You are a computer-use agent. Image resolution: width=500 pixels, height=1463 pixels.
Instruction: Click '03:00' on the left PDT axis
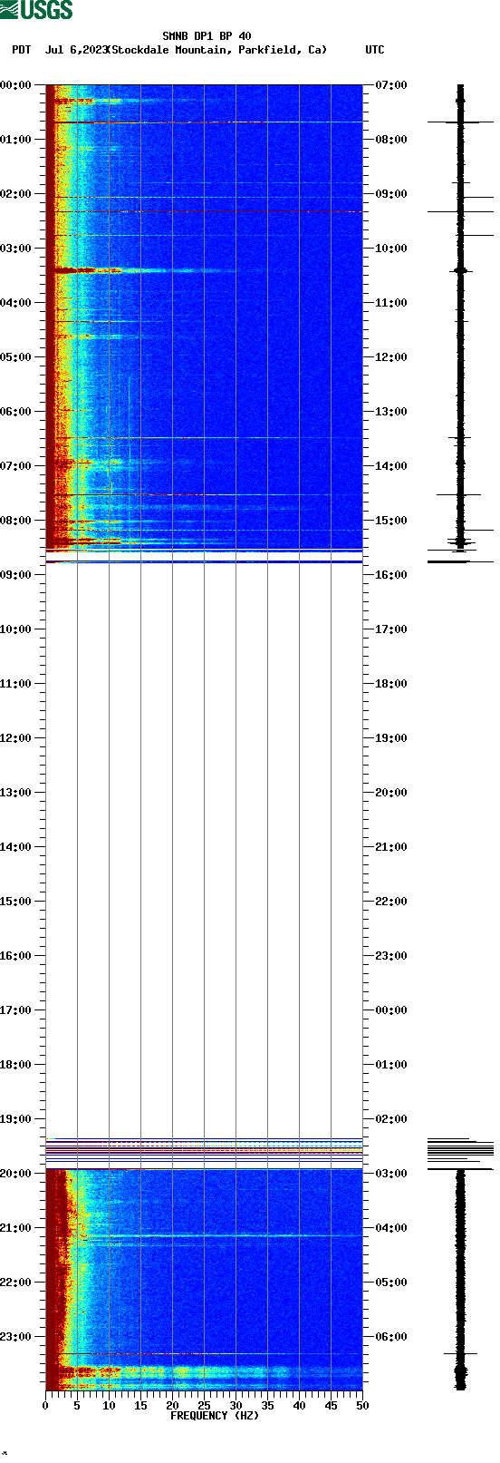coord(15,249)
